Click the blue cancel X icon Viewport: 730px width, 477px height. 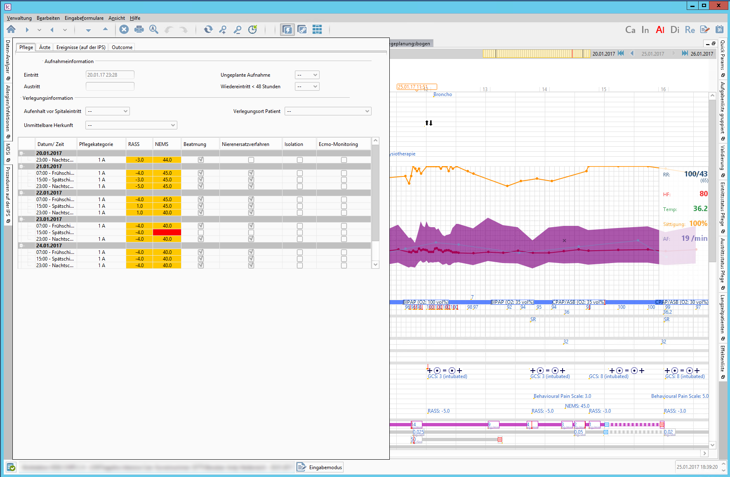click(124, 29)
